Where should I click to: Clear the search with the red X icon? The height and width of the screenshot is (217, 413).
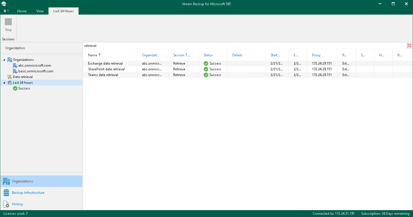pos(409,46)
